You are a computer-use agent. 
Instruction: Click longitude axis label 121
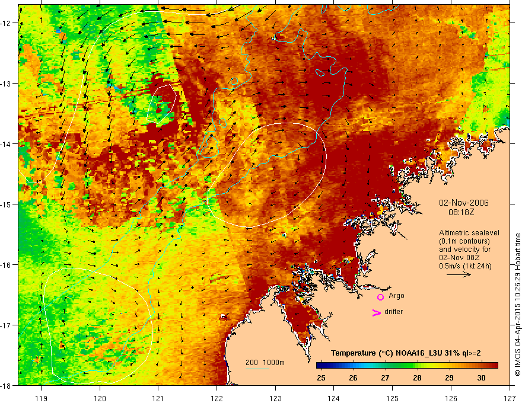[158, 398]
